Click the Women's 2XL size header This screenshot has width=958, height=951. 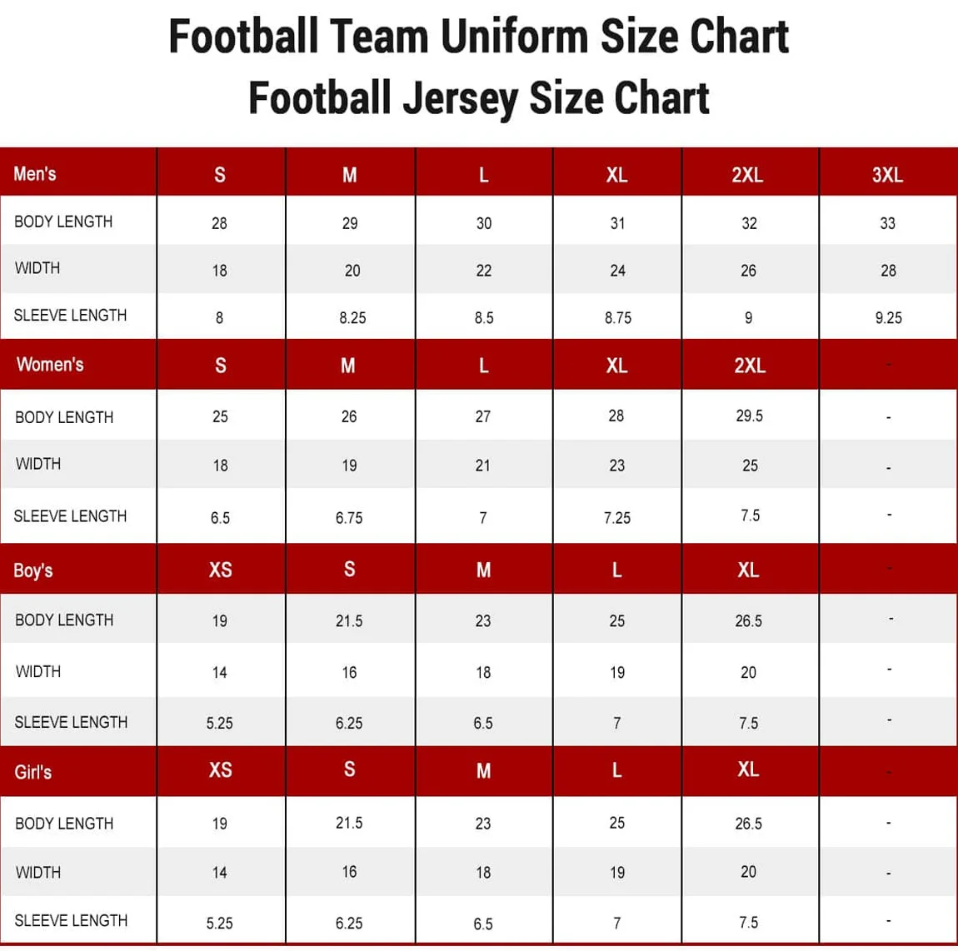pos(750,366)
